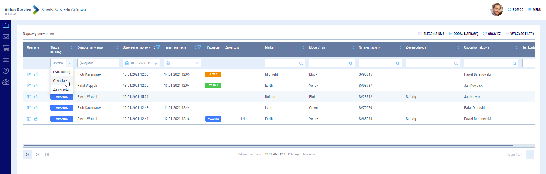
Task: Open the folder icon in left sidebar
Action: [6, 25]
